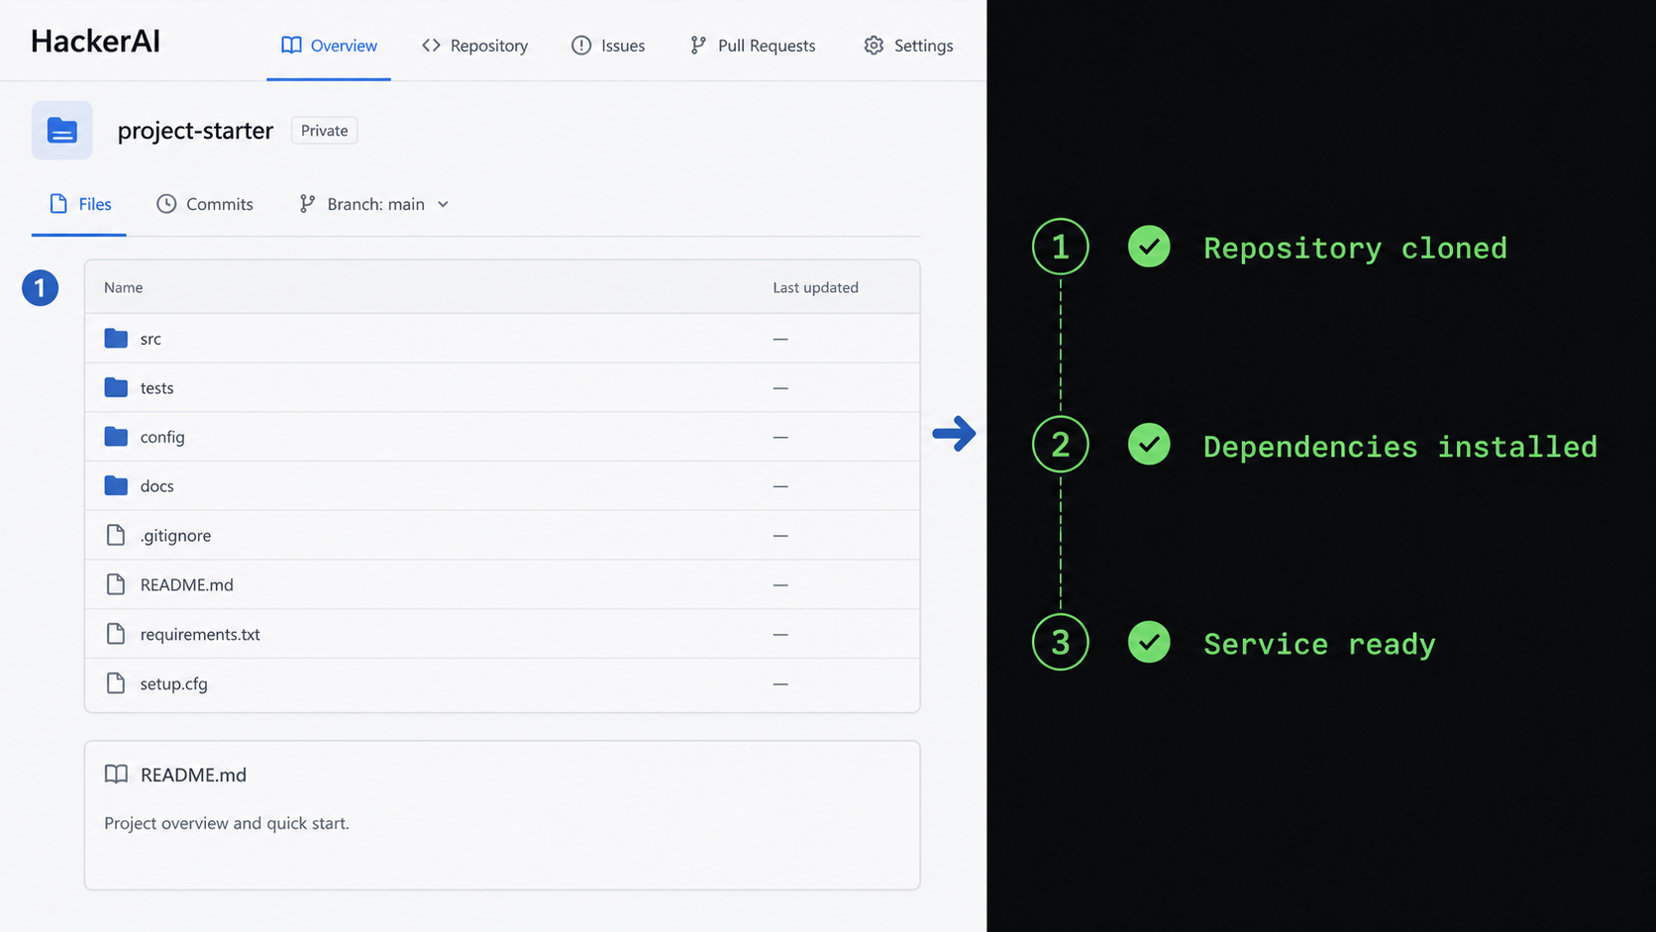Click the git branch icon beside Branch: main
This screenshot has width=1656, height=932.
coord(307,204)
